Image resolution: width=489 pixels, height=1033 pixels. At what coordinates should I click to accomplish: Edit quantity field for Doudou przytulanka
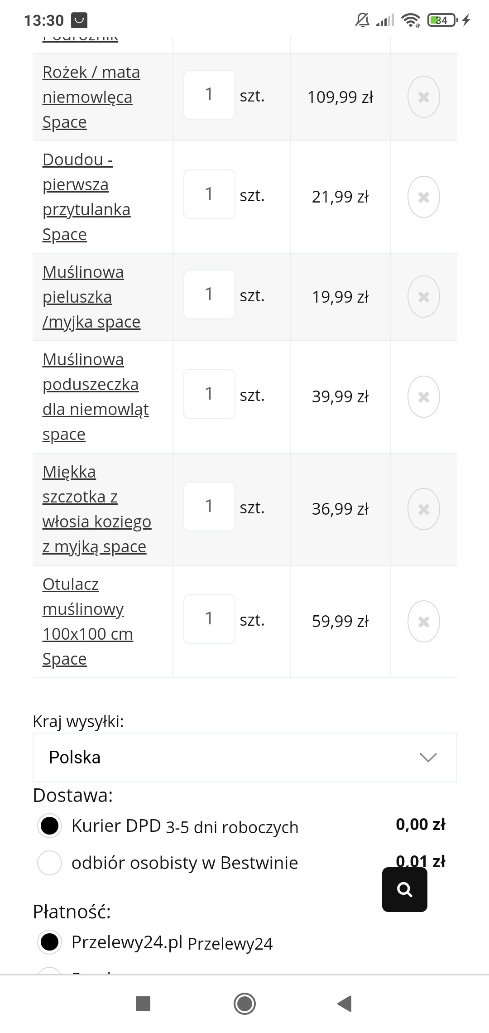click(x=209, y=194)
